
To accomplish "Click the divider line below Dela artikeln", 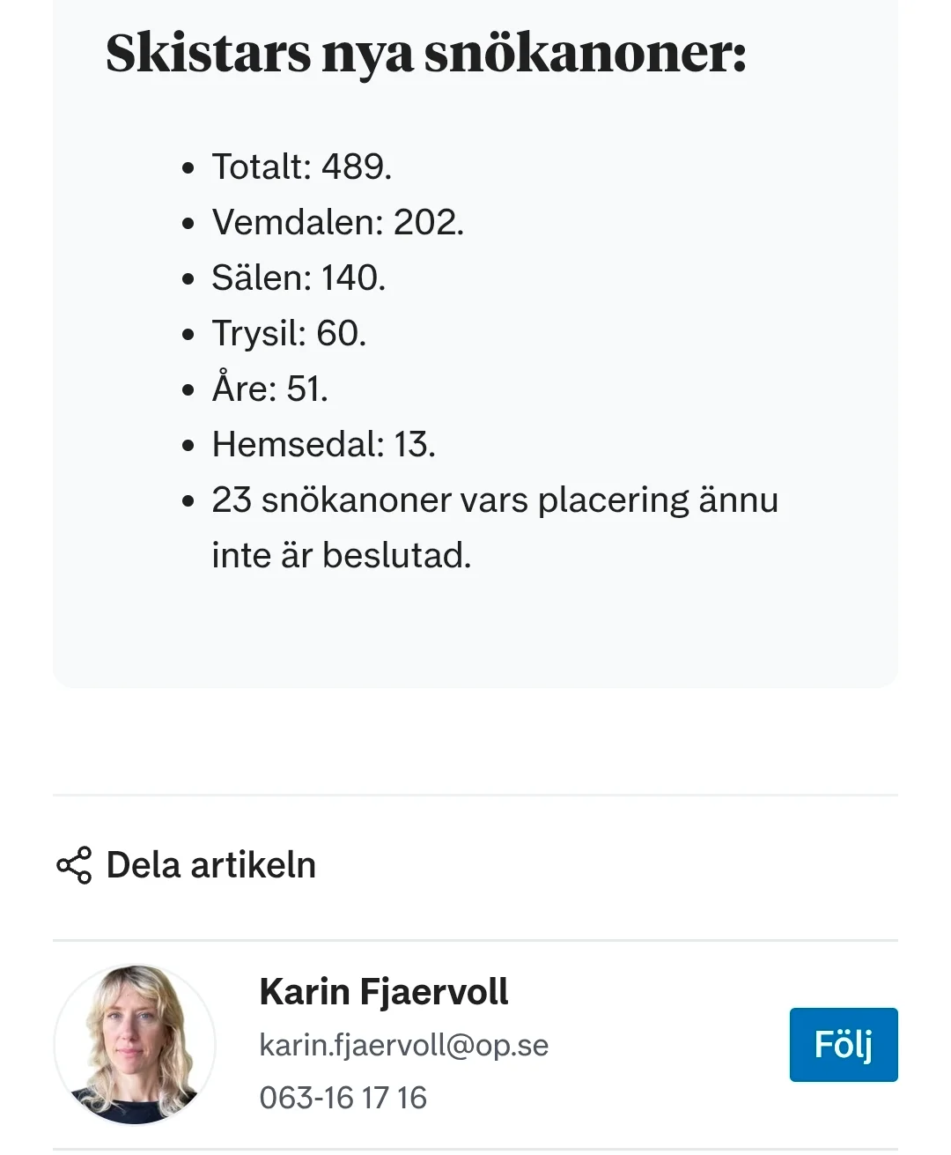I will (475, 940).
